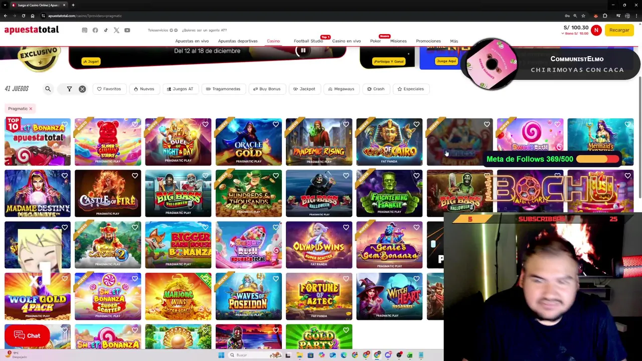
Task: Click ¿Quieres ser un agente AT? link
Action: [204, 30]
